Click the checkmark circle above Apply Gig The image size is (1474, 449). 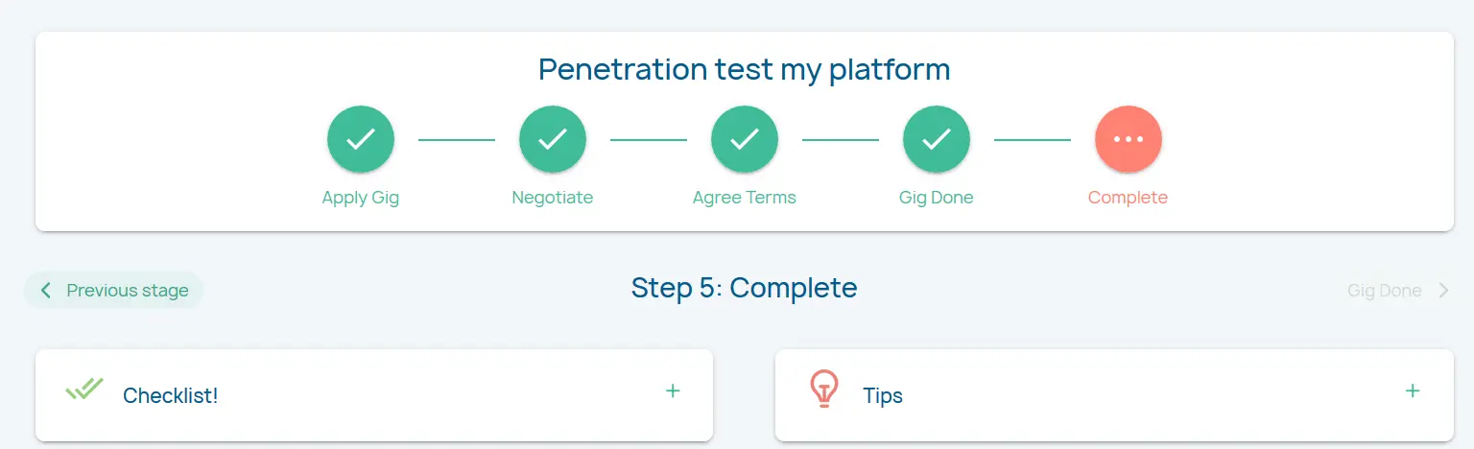tap(361, 139)
